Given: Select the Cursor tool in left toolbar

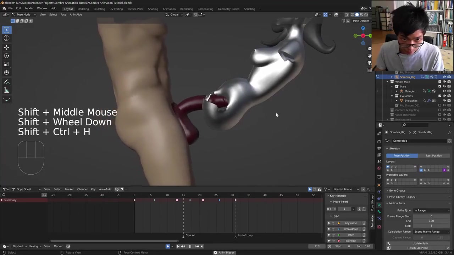Looking at the screenshot, I should coord(6,38).
